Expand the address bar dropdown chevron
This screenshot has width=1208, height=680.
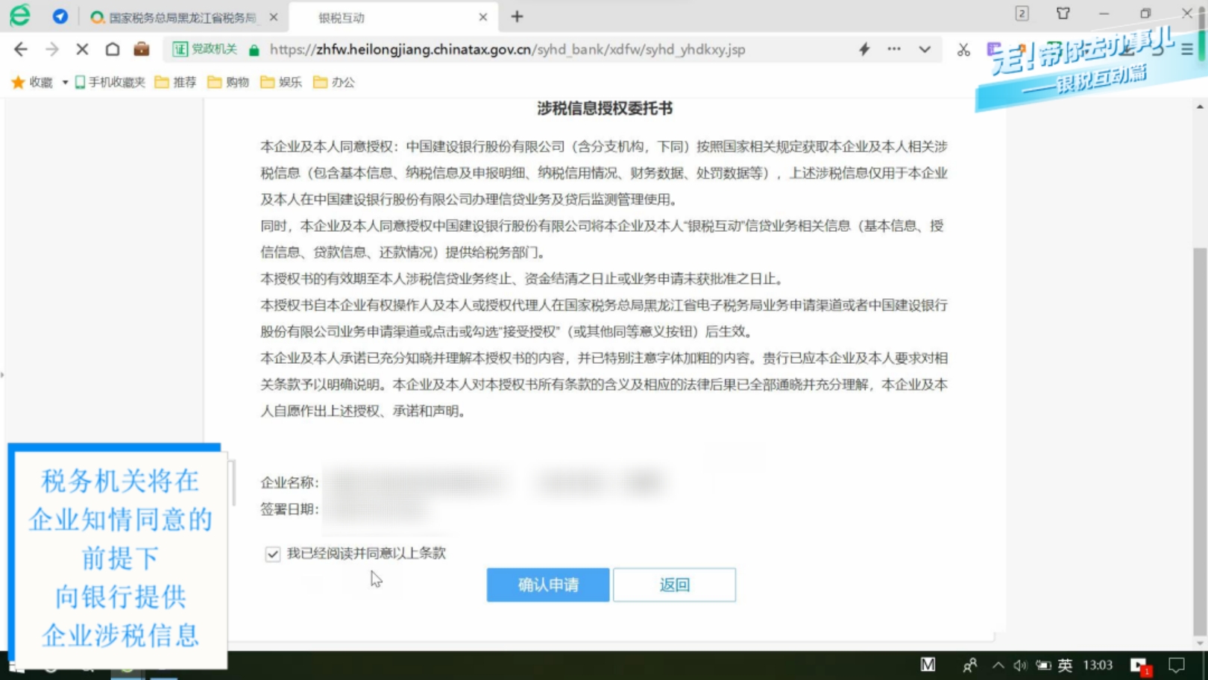[925, 49]
